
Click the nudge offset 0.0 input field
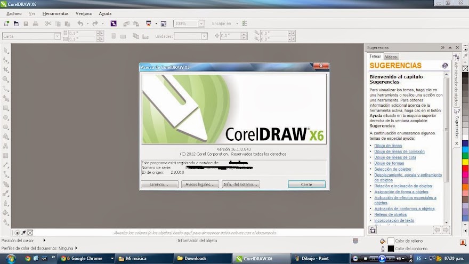(x=230, y=36)
